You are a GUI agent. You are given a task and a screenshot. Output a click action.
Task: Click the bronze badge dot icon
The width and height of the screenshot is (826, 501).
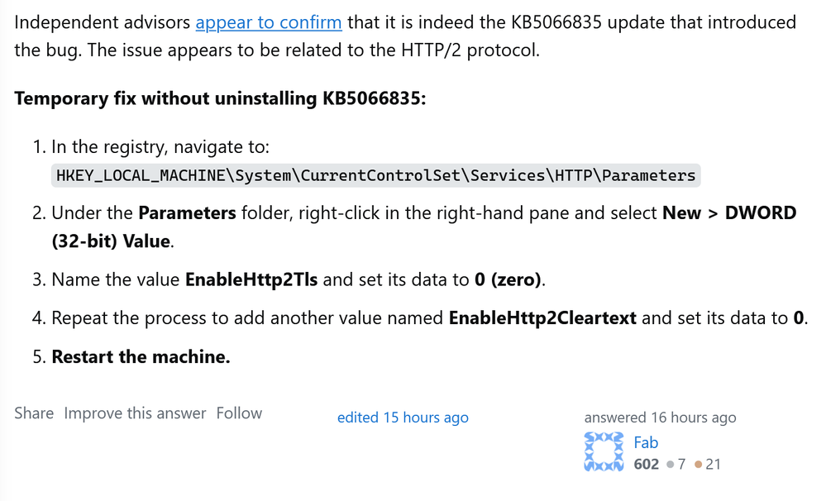click(x=699, y=465)
